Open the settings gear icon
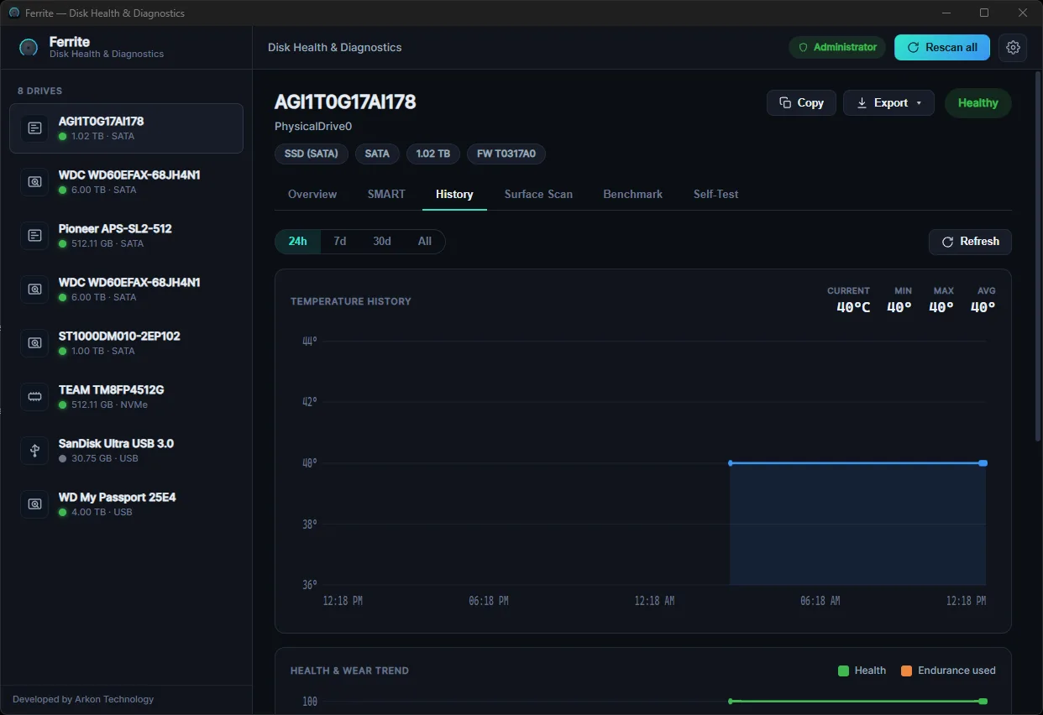Image resolution: width=1043 pixels, height=715 pixels. click(x=1013, y=48)
